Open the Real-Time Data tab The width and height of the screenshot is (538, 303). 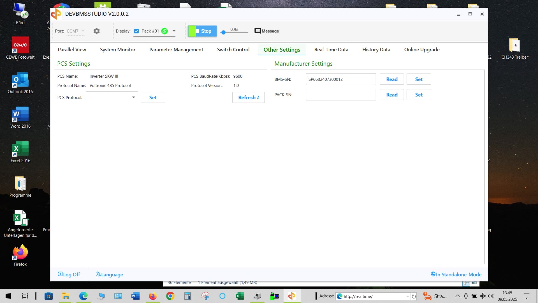pos(331,50)
